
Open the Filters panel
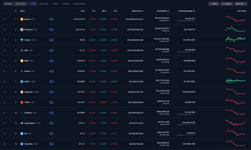214,4
